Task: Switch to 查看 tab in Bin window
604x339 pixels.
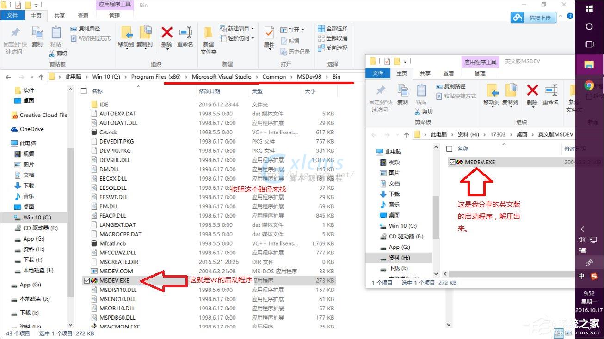Action: click(83, 15)
